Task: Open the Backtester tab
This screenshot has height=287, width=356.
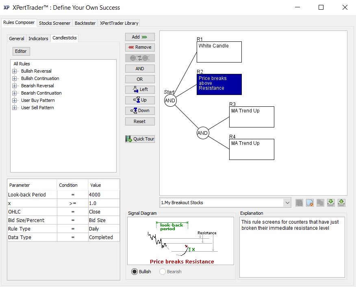Action: (x=85, y=23)
